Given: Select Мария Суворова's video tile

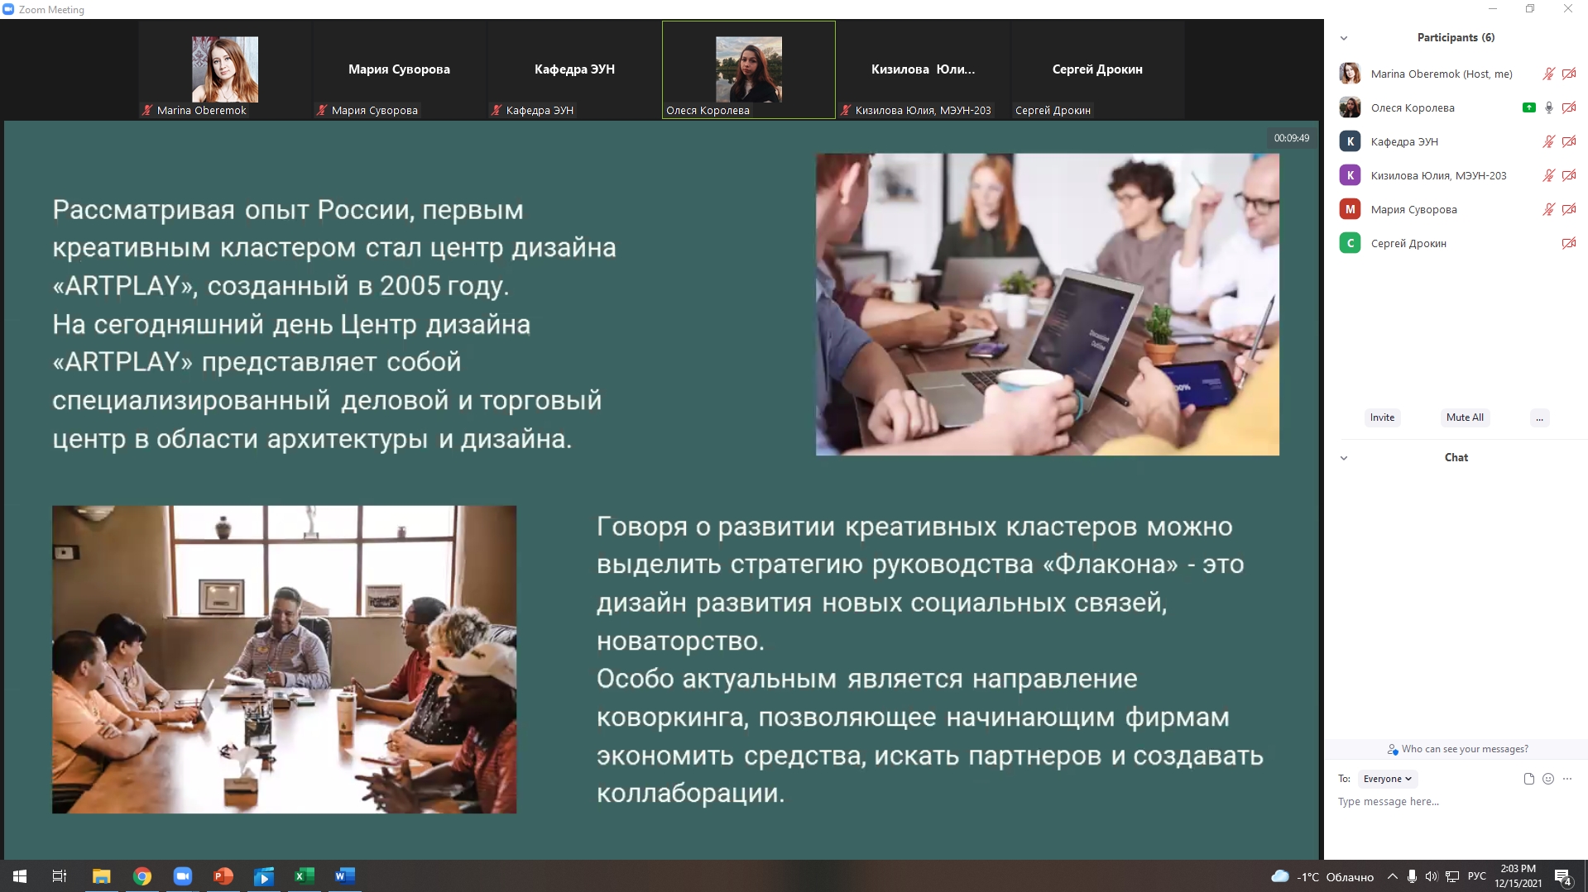Looking at the screenshot, I should click(x=400, y=70).
